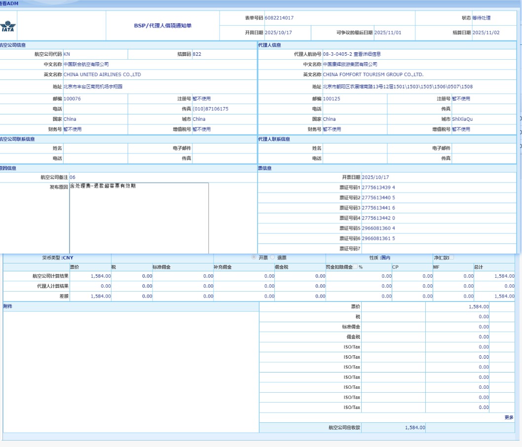The image size is (522, 447).
Task: Click the airline code value KN
Action: (x=67, y=54)
